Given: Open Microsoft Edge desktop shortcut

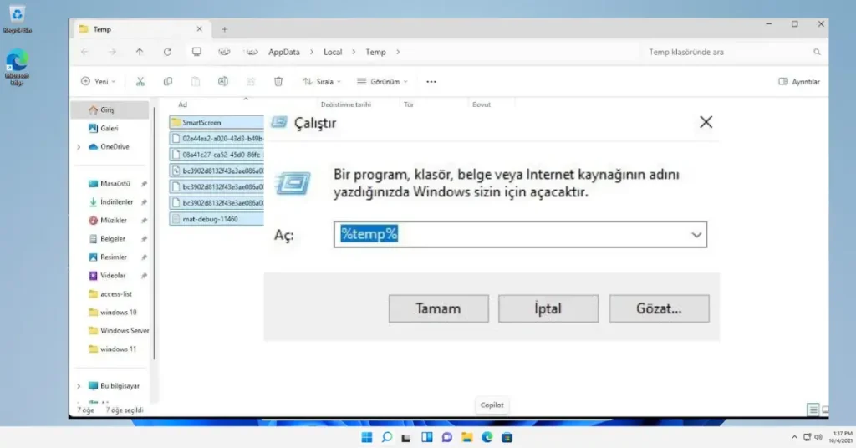Looking at the screenshot, I should (17, 67).
